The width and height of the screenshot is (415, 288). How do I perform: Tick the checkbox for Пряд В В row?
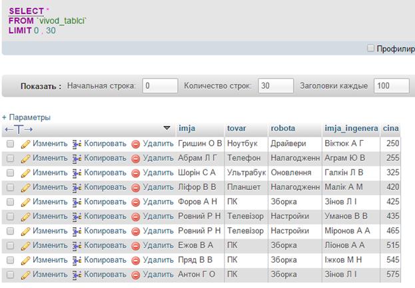click(x=10, y=261)
